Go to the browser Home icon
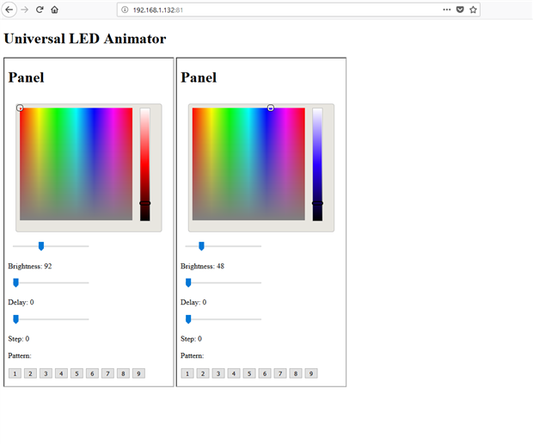 point(55,9)
